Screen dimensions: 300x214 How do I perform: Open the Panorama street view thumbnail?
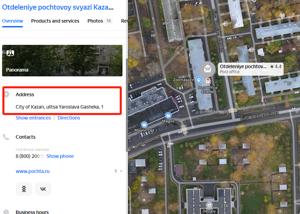tap(62, 61)
